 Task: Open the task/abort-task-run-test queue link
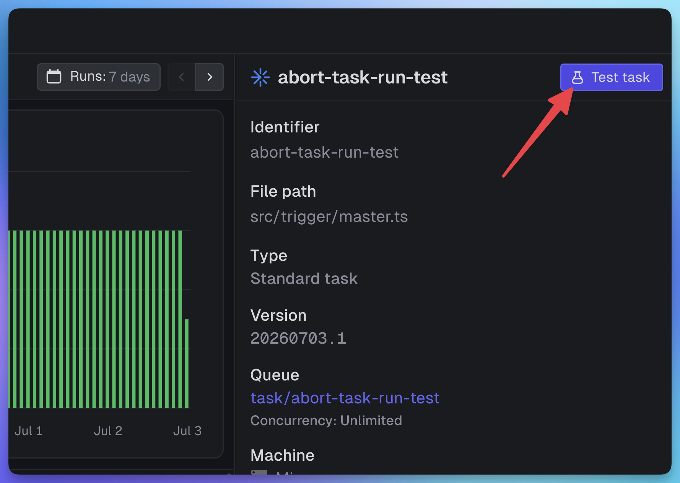(x=345, y=398)
